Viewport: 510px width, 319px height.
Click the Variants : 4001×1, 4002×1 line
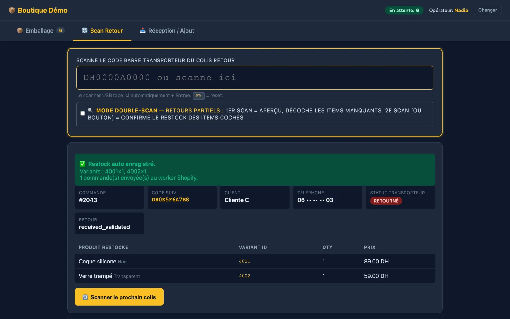click(x=113, y=171)
